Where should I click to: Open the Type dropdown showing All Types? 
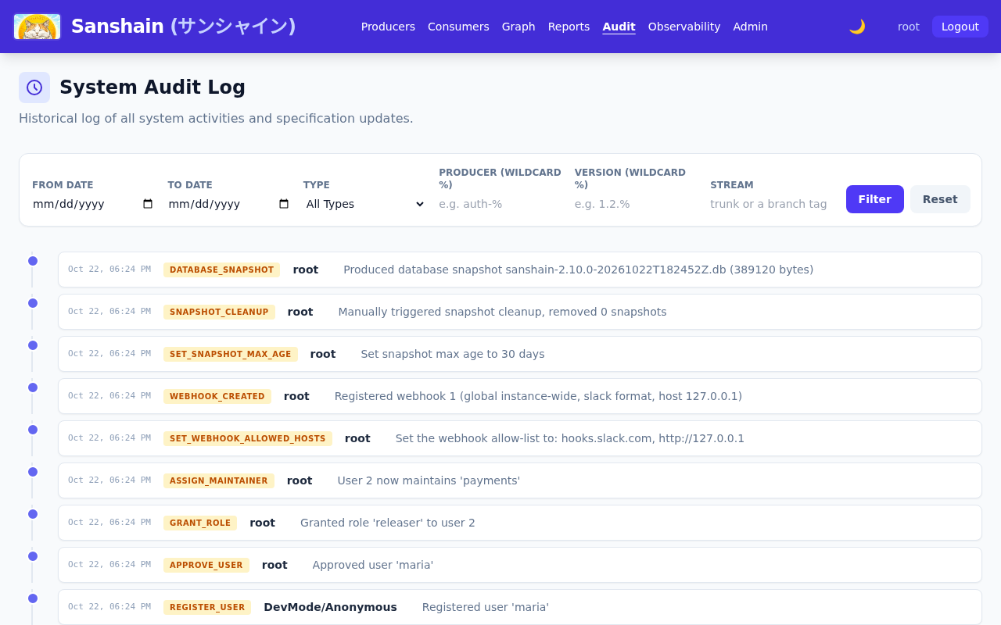point(364,204)
